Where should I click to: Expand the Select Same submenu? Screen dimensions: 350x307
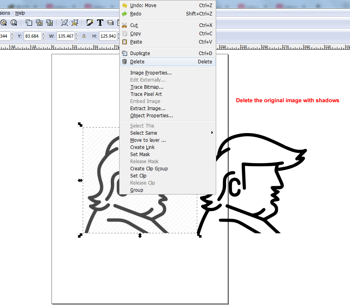click(212, 133)
